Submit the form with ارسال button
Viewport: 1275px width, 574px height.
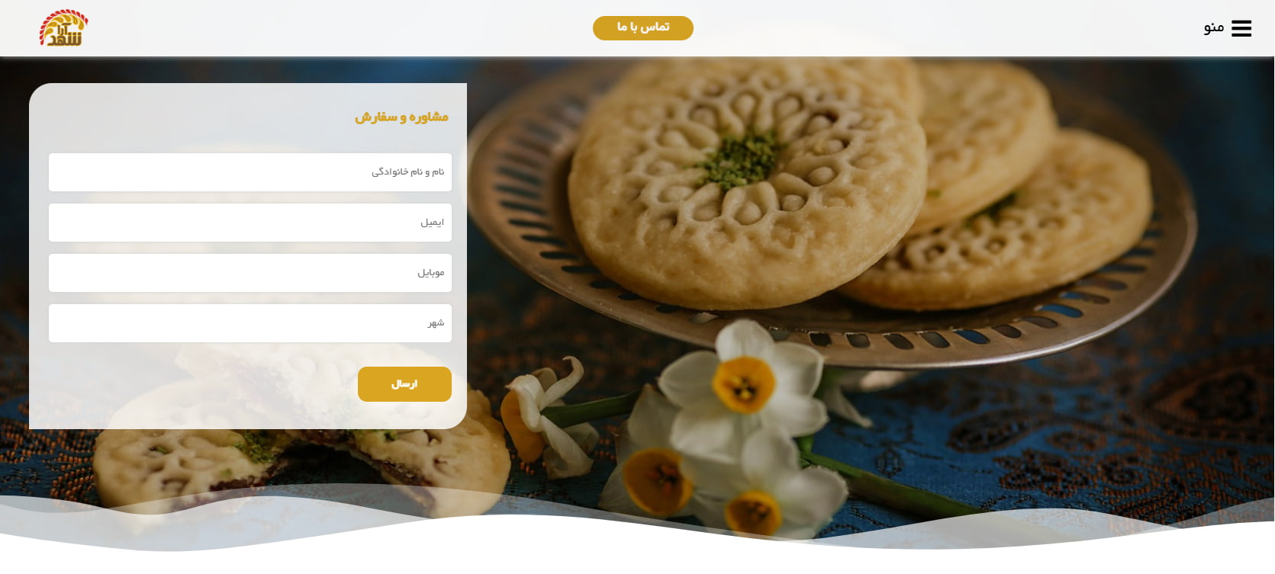pyautogui.click(x=404, y=384)
